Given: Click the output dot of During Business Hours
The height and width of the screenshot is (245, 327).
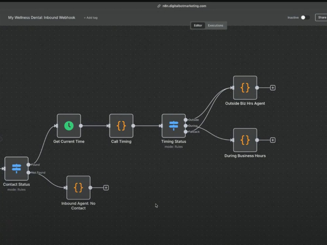Looking at the screenshot, I should point(257,140).
